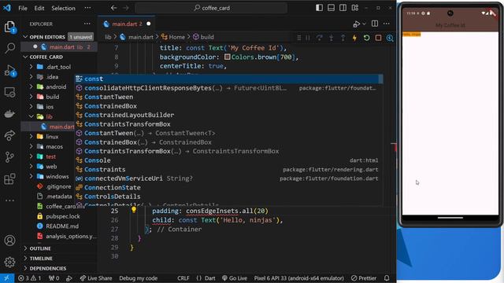Click the coffee_card command center search box
This screenshot has width=504, height=283.
pos(211,8)
